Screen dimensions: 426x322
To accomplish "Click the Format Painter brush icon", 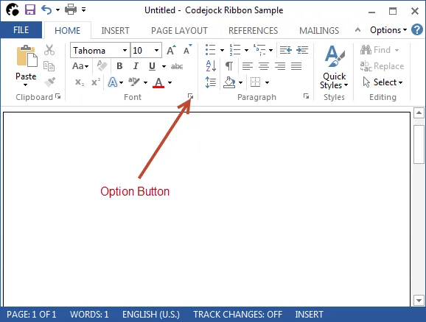I will [49, 82].
